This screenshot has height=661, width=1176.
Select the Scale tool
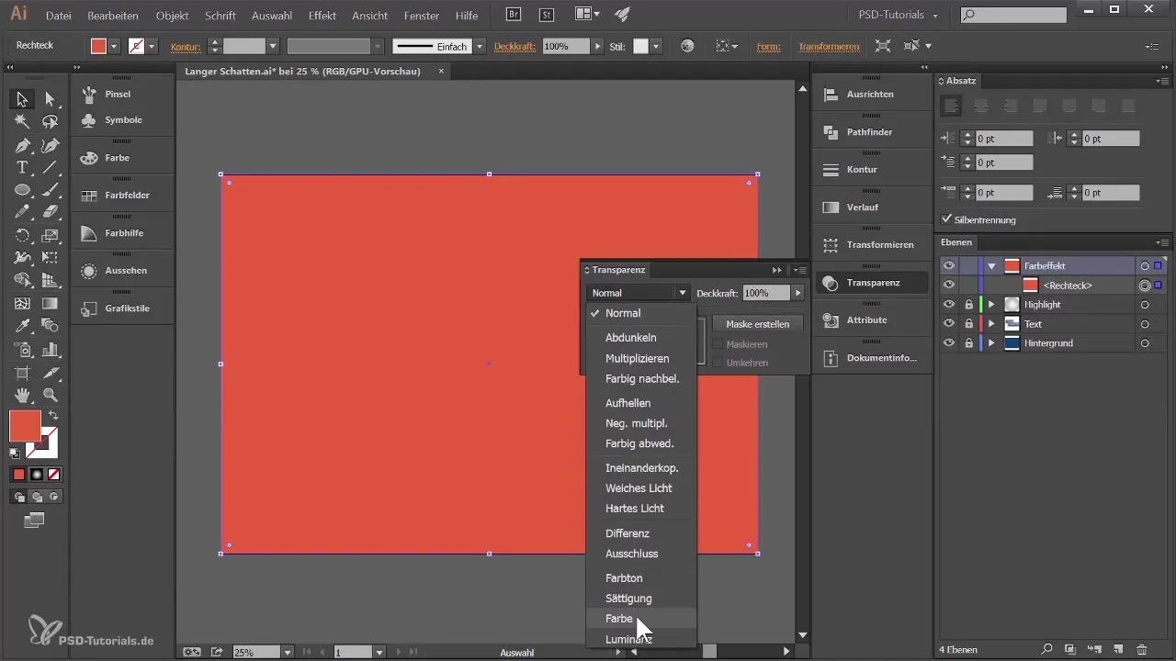pos(50,235)
